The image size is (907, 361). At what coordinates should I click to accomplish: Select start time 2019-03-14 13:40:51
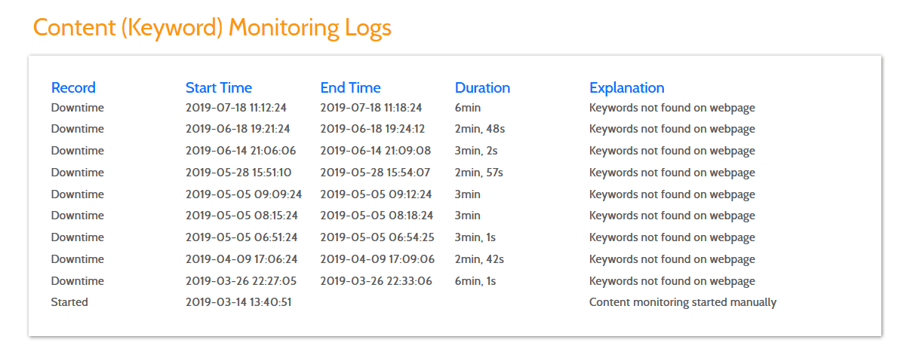(x=238, y=302)
